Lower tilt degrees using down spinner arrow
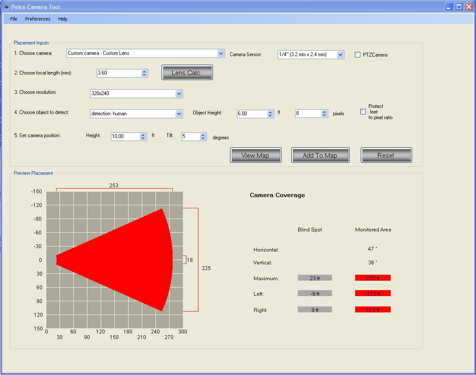Image resolution: width=476 pixels, height=375 pixels. [x=203, y=138]
